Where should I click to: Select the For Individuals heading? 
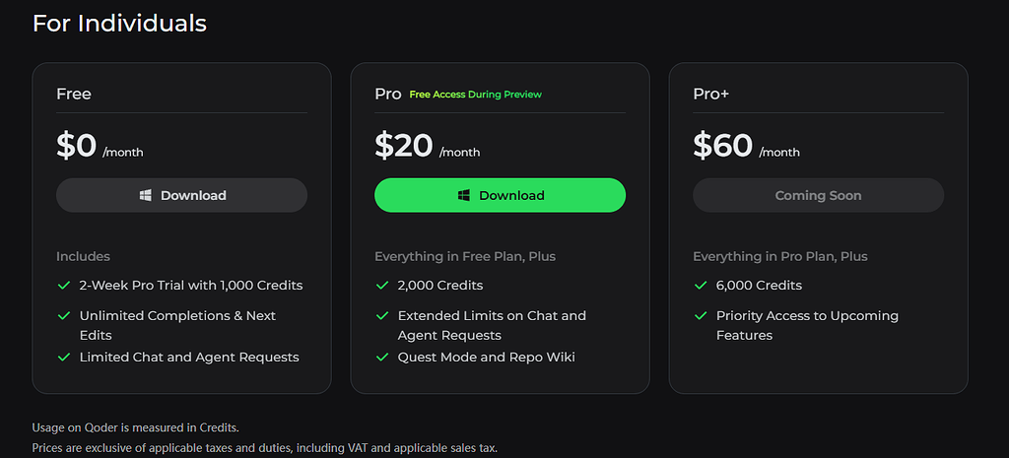[119, 24]
